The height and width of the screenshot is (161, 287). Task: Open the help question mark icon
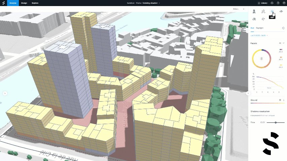(x=278, y=3)
